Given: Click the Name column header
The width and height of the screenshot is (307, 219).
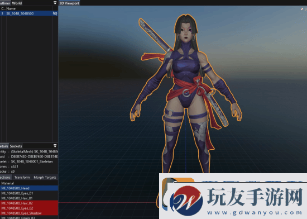Looking at the screenshot, I should (x=11, y=8).
